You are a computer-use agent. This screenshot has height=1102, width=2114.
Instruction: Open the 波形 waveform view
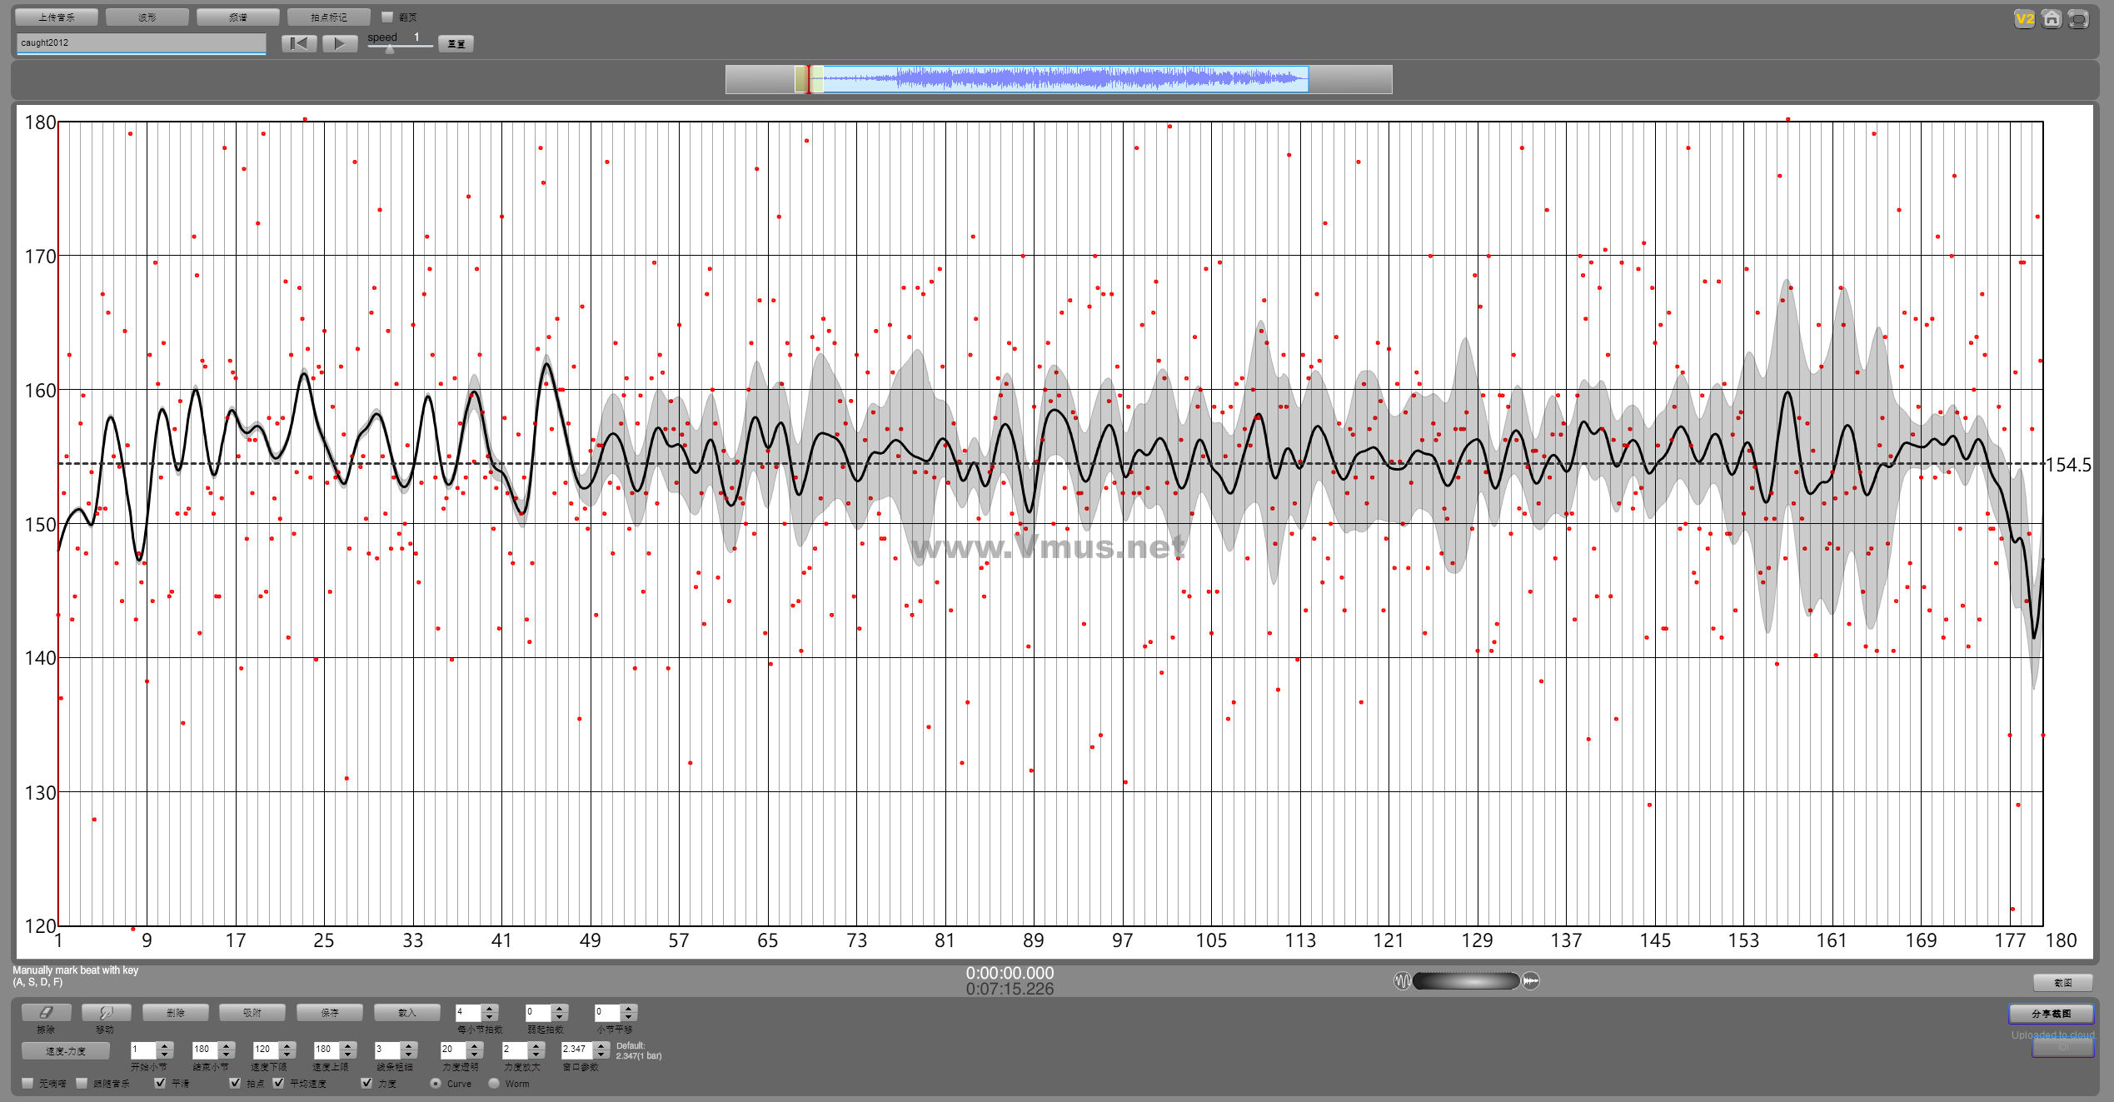click(147, 17)
